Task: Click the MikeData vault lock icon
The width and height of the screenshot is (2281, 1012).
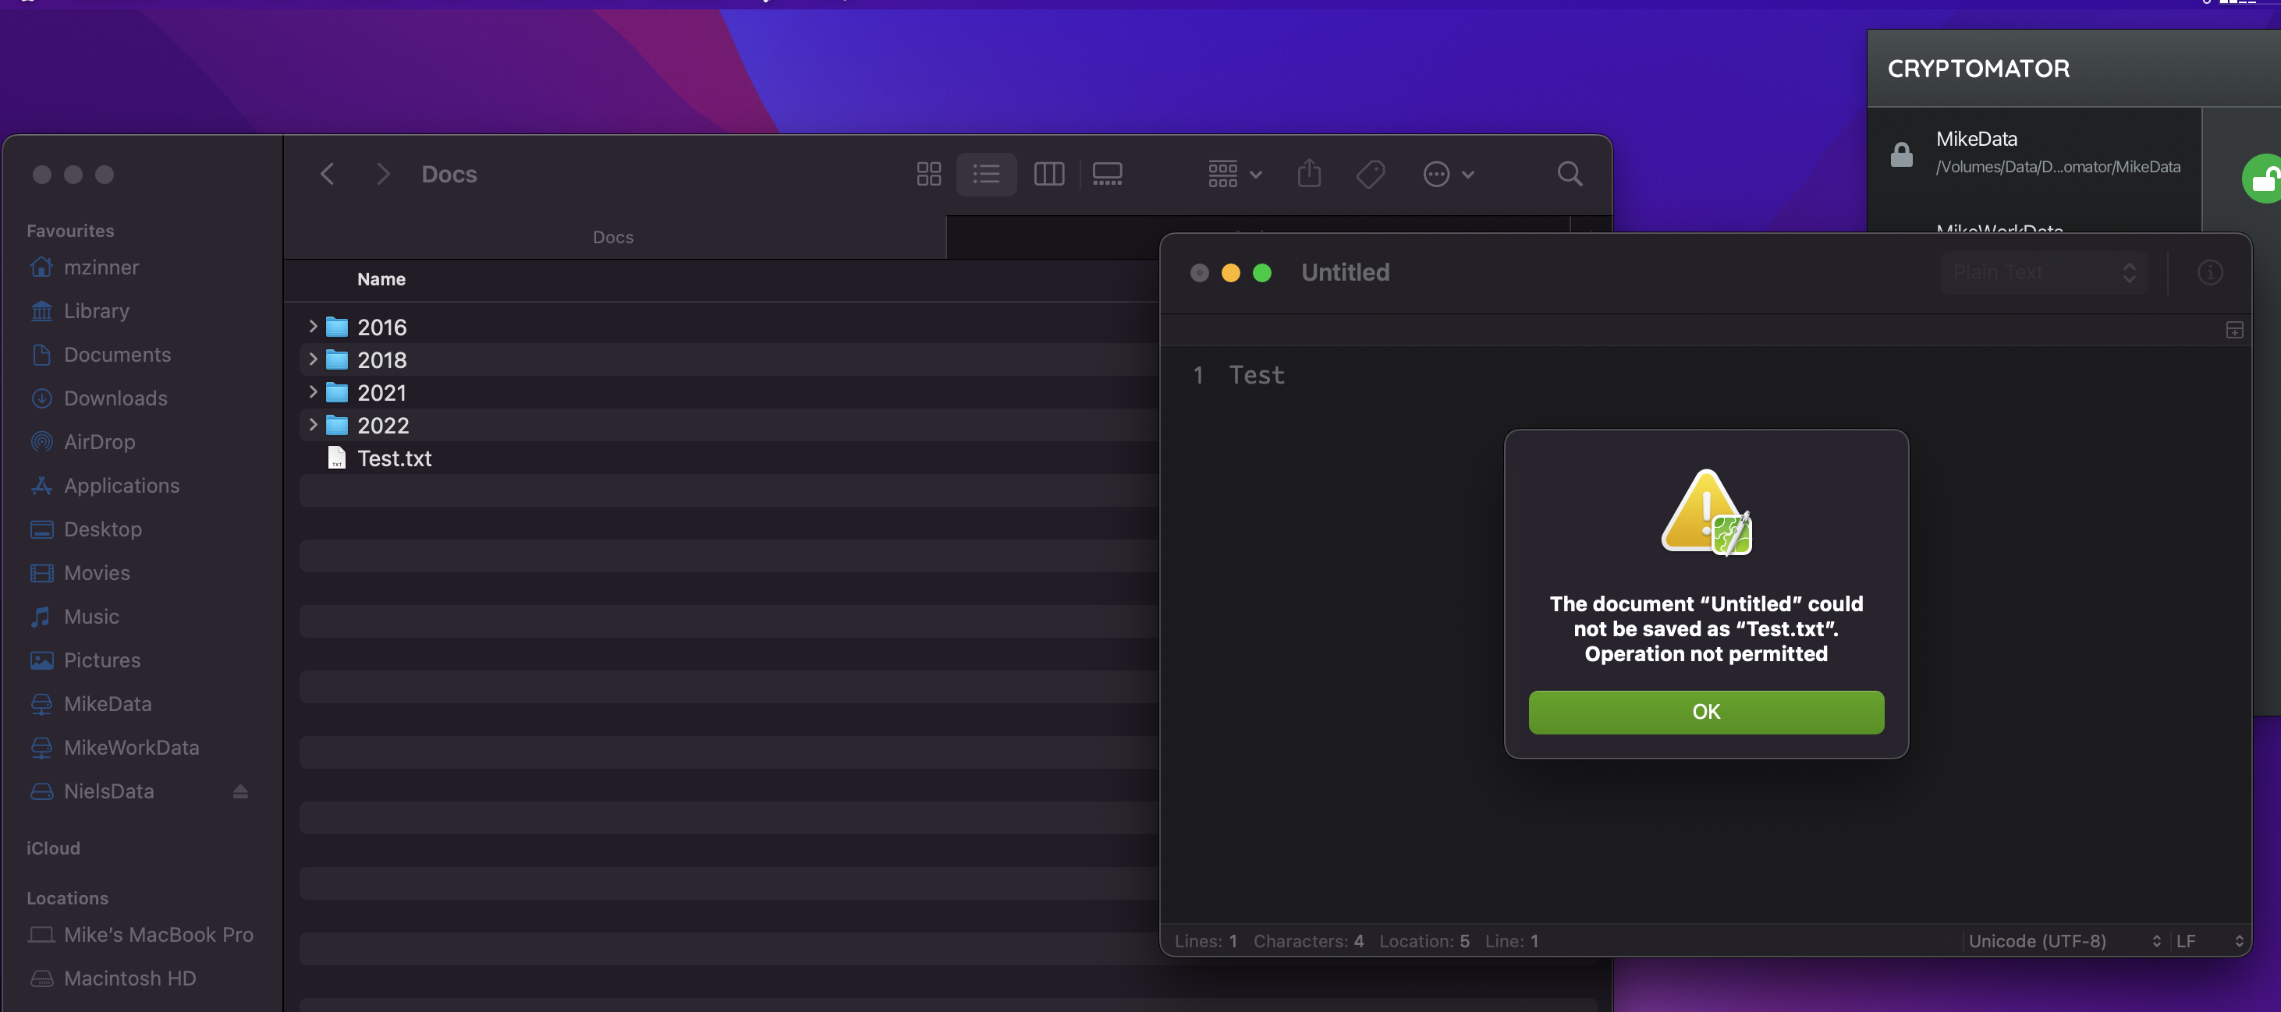Action: (1901, 155)
